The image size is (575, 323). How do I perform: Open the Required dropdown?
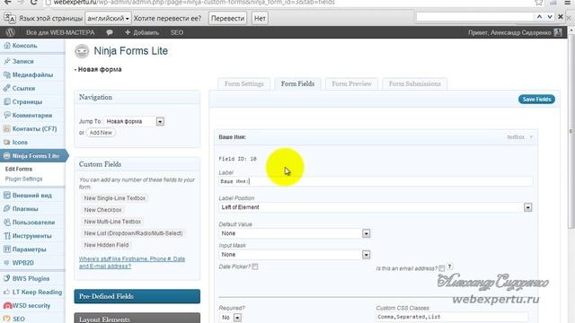(x=231, y=318)
